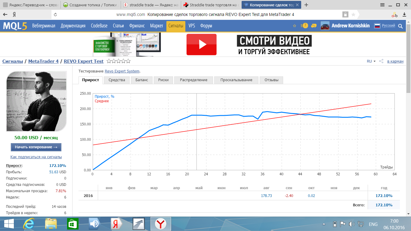Open File Explorer from the taskbar
The height and width of the screenshot is (231, 411).
pyautogui.click(x=51, y=224)
